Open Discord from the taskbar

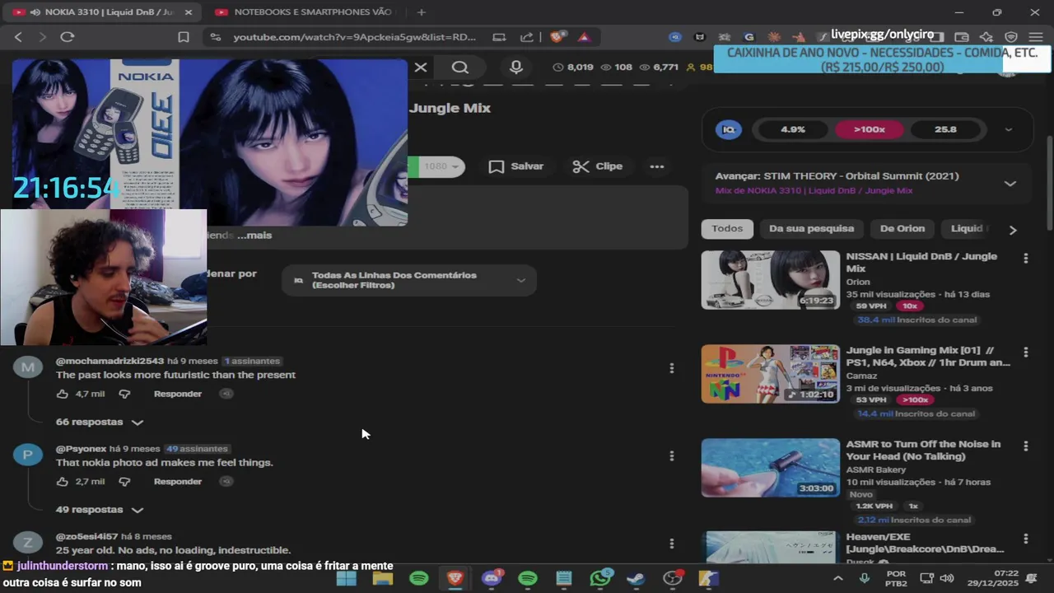tap(492, 578)
